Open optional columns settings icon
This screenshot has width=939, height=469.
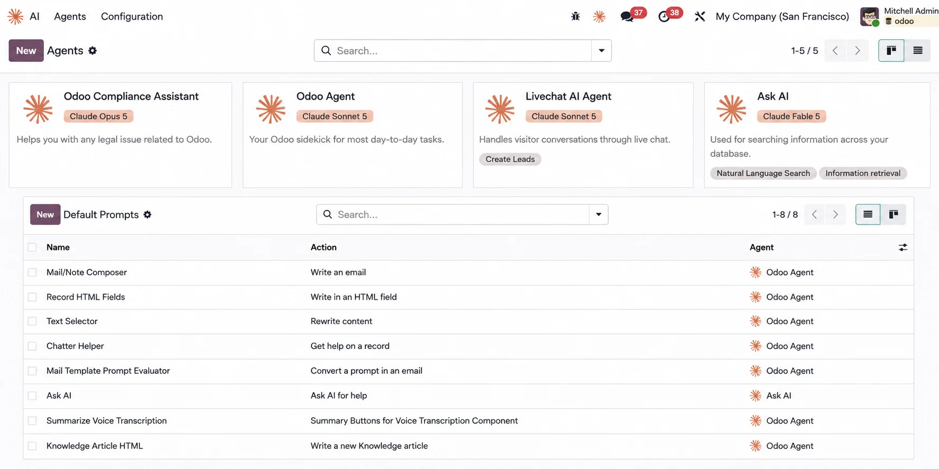coord(903,247)
